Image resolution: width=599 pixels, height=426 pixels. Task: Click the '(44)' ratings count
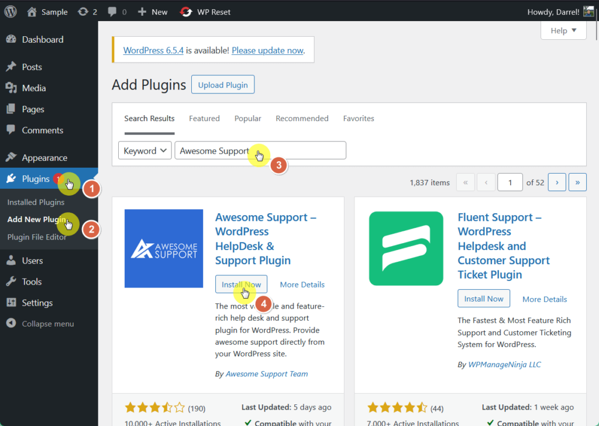click(x=437, y=408)
